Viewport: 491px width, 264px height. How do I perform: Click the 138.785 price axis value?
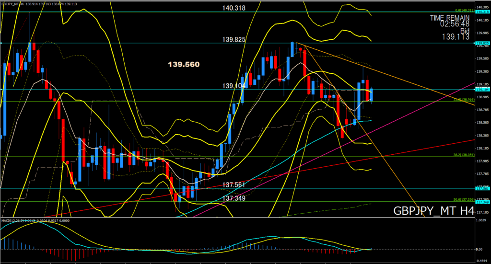483,110
